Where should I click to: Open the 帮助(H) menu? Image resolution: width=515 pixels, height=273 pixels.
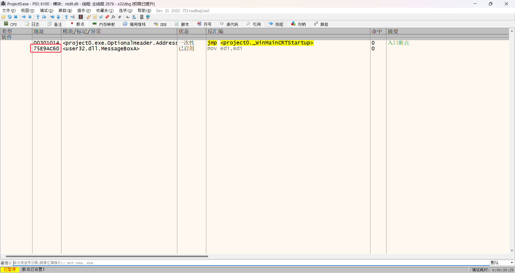click(144, 11)
